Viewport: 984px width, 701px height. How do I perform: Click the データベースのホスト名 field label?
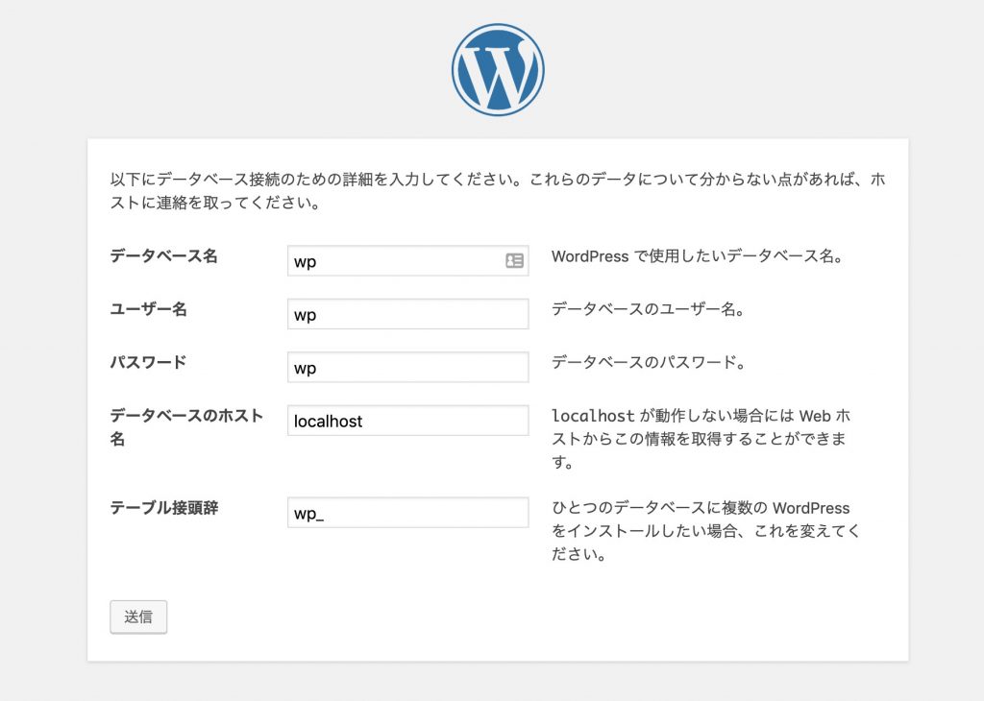(186, 427)
